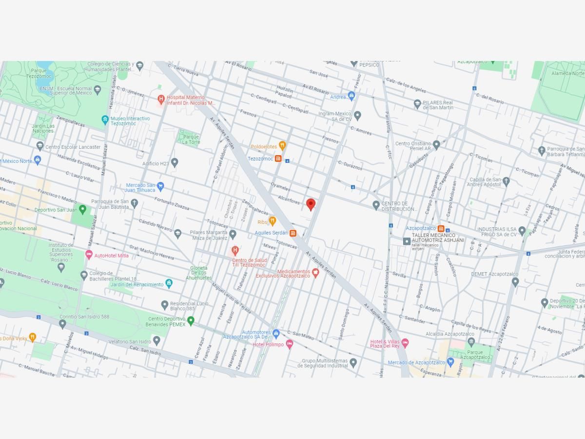This screenshot has height=439, width=585.
Task: Select the INDUSTRIAS ILSA FRIGO marker
Action: click(x=522, y=231)
